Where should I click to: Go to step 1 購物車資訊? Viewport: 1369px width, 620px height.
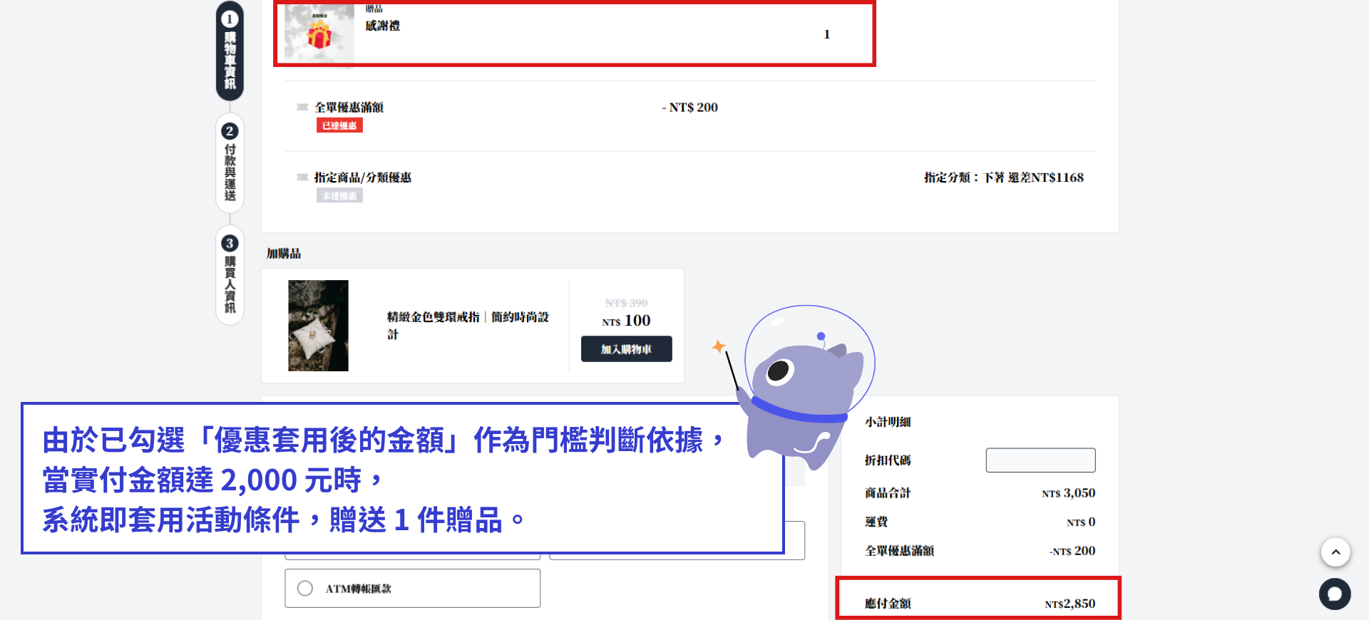click(230, 51)
